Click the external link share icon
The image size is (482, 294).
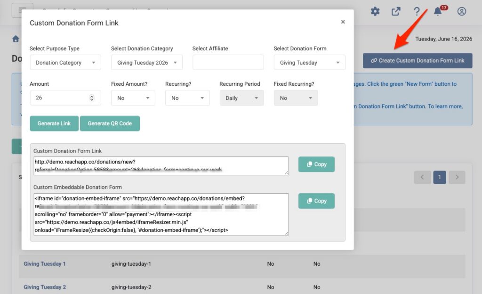click(396, 11)
